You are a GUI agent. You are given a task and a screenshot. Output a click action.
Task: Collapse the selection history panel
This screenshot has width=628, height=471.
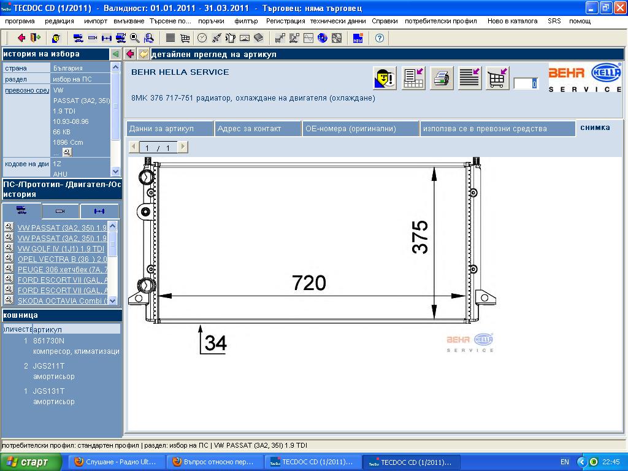[x=115, y=54]
